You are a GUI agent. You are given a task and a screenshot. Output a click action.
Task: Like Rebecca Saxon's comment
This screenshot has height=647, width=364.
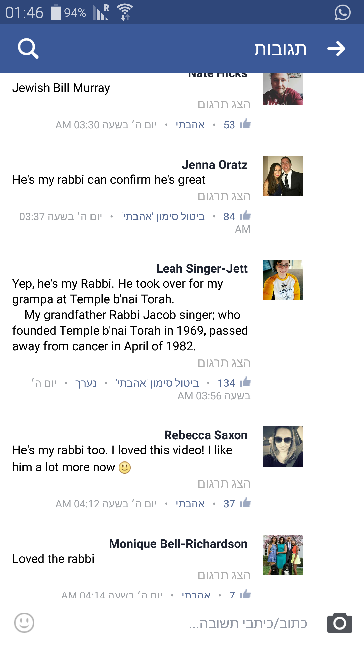pyautogui.click(x=190, y=504)
